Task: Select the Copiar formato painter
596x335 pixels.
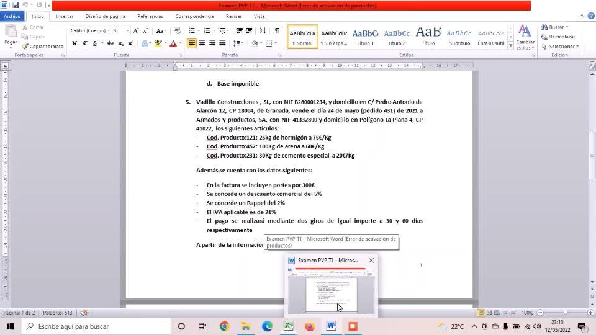Action: click(x=42, y=47)
